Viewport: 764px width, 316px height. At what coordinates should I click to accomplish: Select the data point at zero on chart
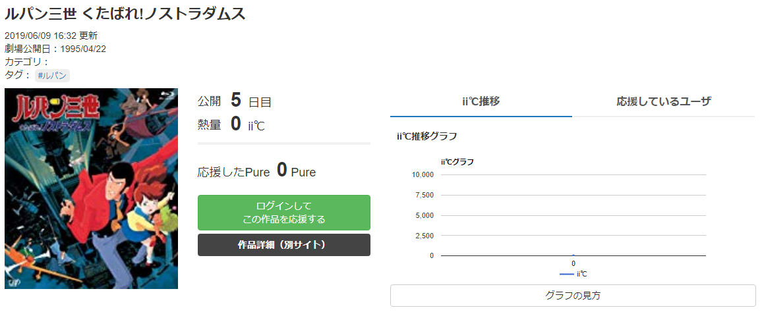573,255
